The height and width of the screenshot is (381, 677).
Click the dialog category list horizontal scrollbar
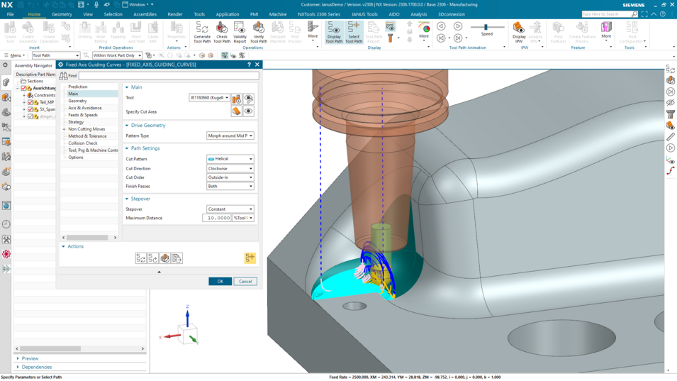[87, 238]
